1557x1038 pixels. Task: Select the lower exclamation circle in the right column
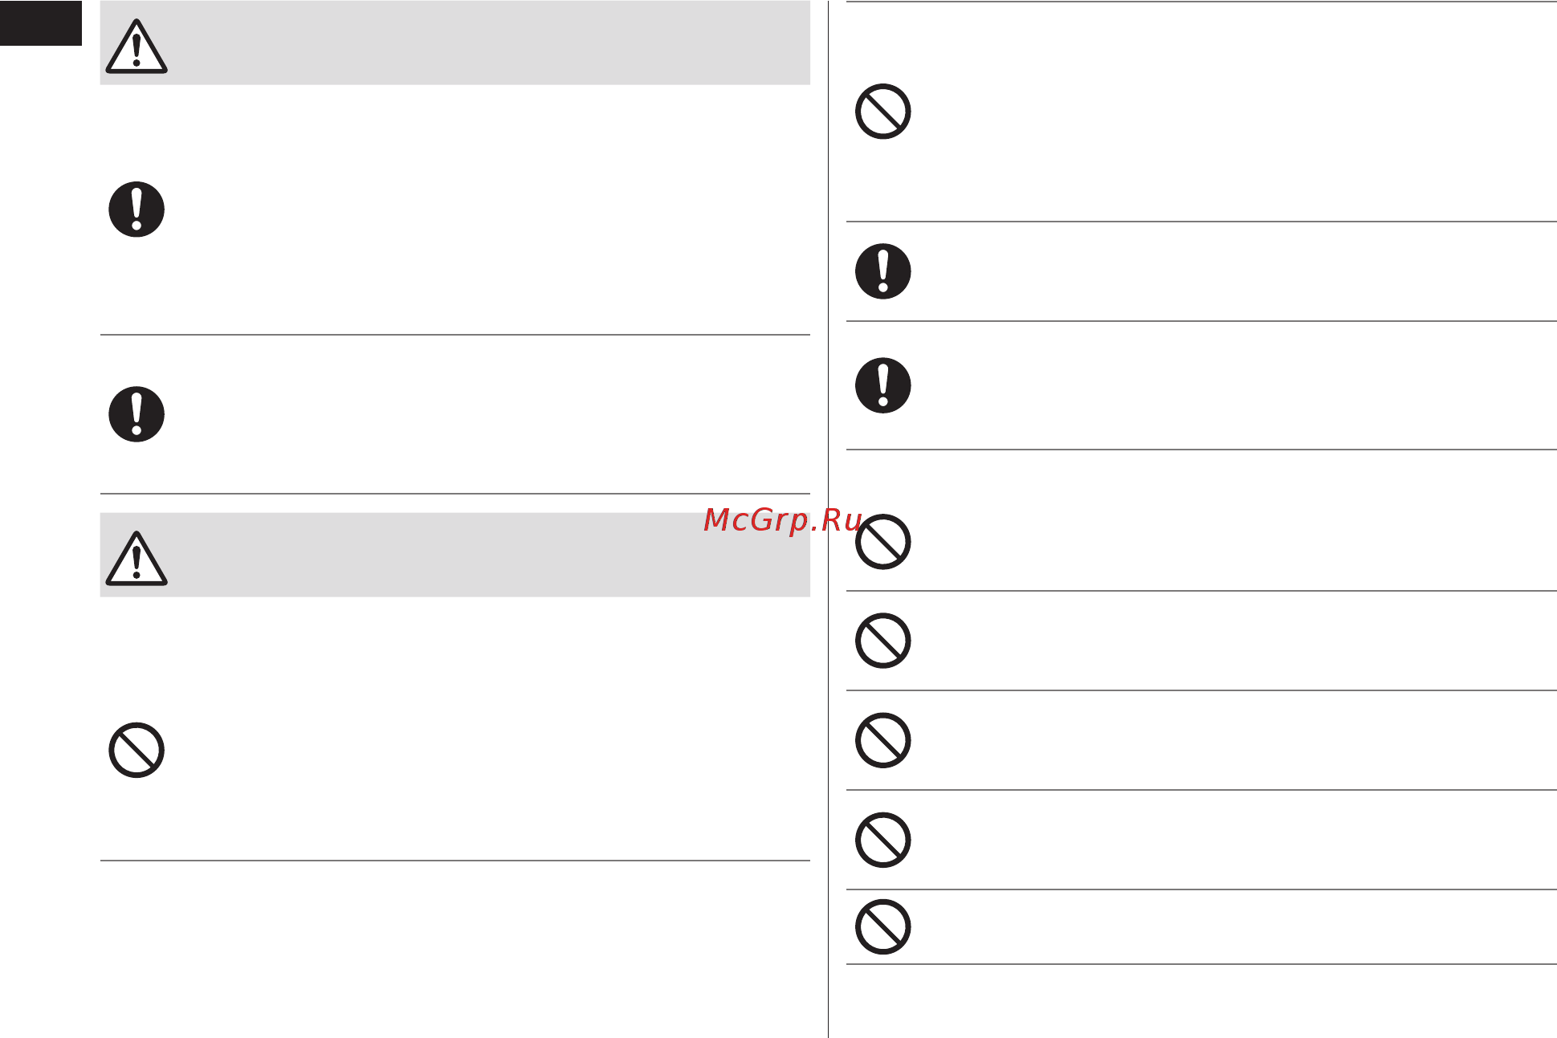883,385
